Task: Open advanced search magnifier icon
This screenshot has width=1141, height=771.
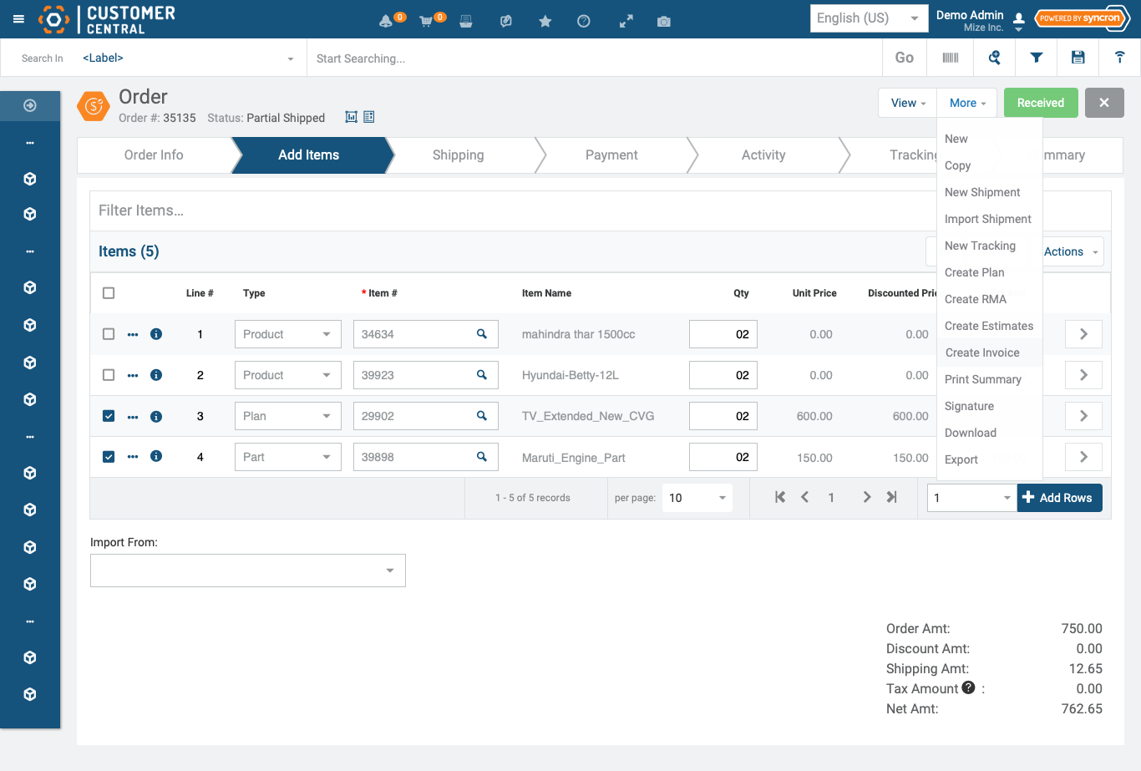Action: (994, 58)
